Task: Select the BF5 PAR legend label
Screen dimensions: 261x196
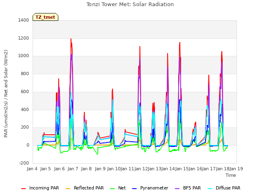Action: click(x=192, y=188)
